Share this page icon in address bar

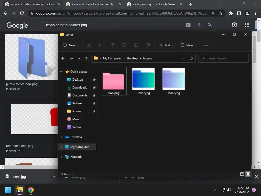coord(213,13)
